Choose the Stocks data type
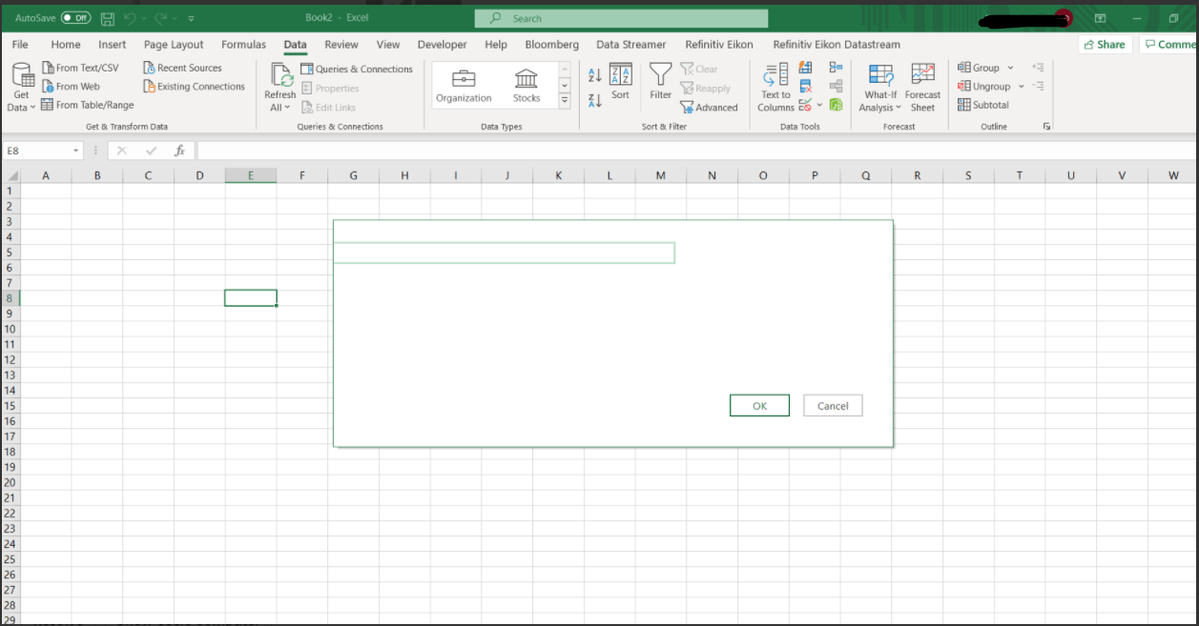Viewport: 1199px width, 626px height. click(x=527, y=85)
